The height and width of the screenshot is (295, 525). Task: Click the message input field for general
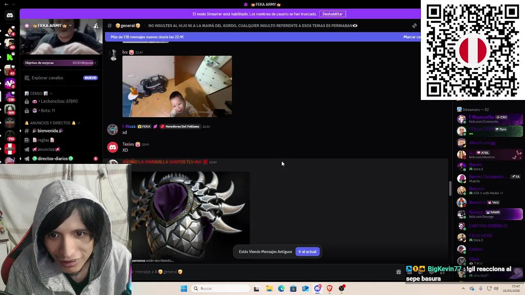262,272
